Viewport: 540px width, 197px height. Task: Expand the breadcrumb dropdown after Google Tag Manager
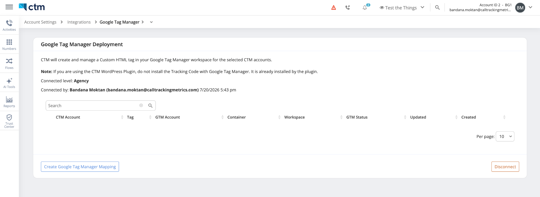(x=151, y=22)
